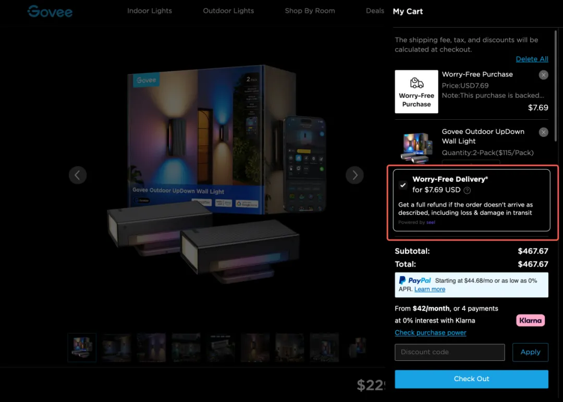Select the third product gallery thumbnail
Viewport: 563px width, 402px height.
tap(151, 347)
